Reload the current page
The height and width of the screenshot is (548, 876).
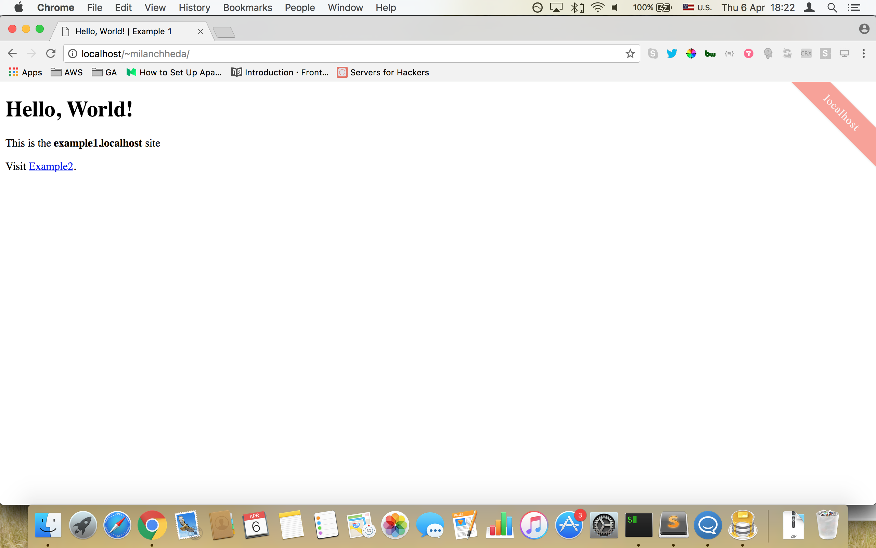51,53
